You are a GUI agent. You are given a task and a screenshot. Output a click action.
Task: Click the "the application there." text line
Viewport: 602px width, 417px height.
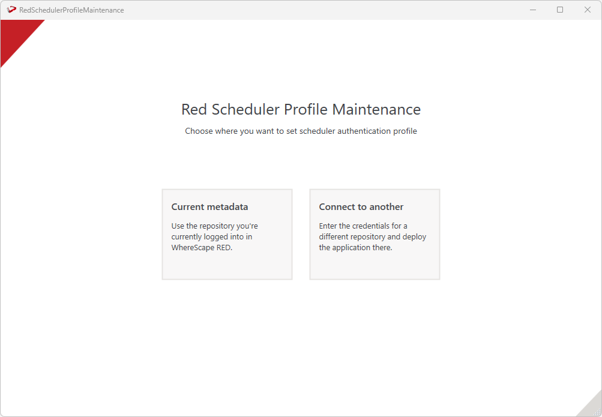pyautogui.click(x=355, y=248)
